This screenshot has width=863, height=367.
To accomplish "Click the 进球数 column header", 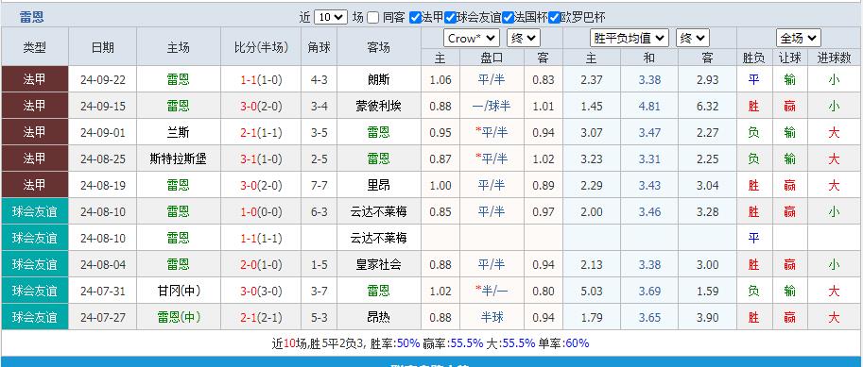I will 835,58.
